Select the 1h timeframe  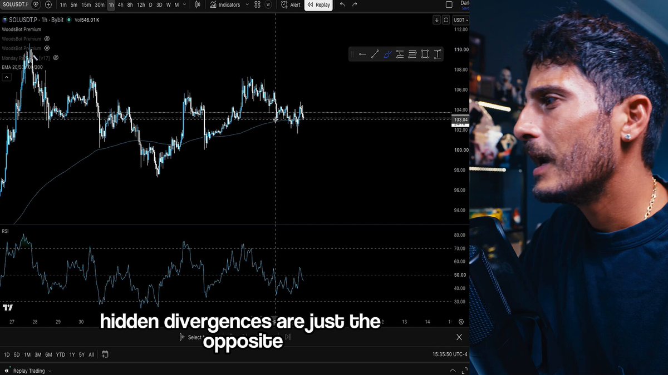coord(111,5)
